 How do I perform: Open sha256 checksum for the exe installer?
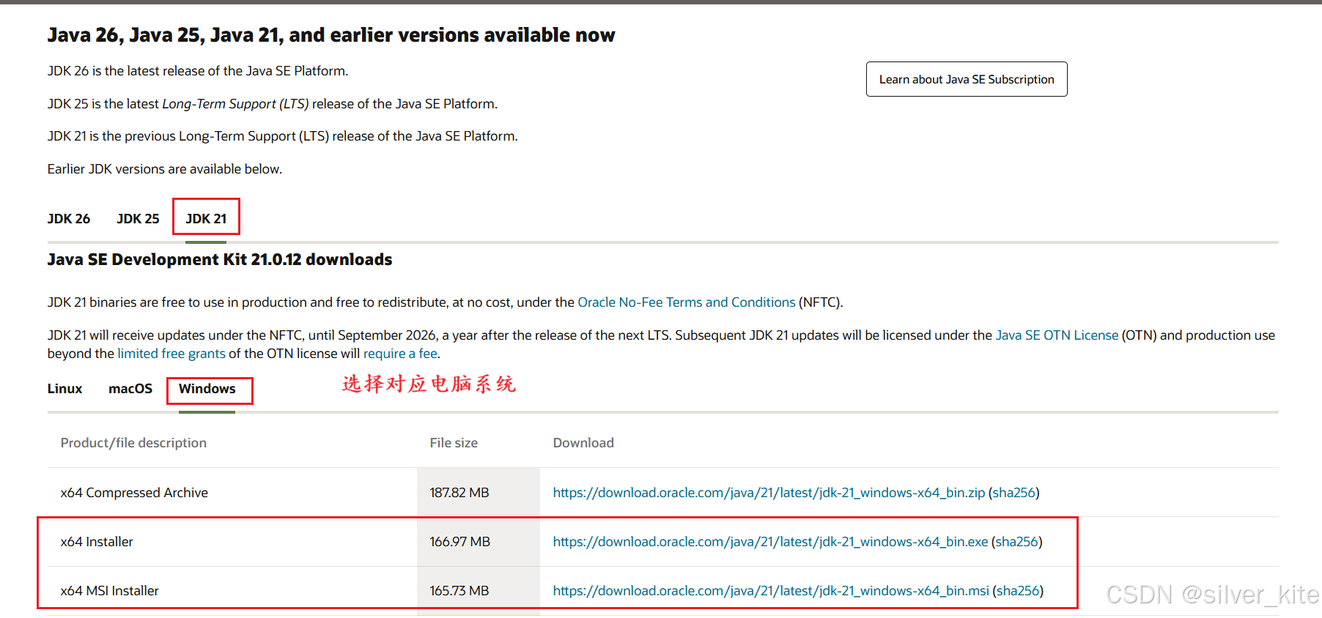(x=1017, y=542)
